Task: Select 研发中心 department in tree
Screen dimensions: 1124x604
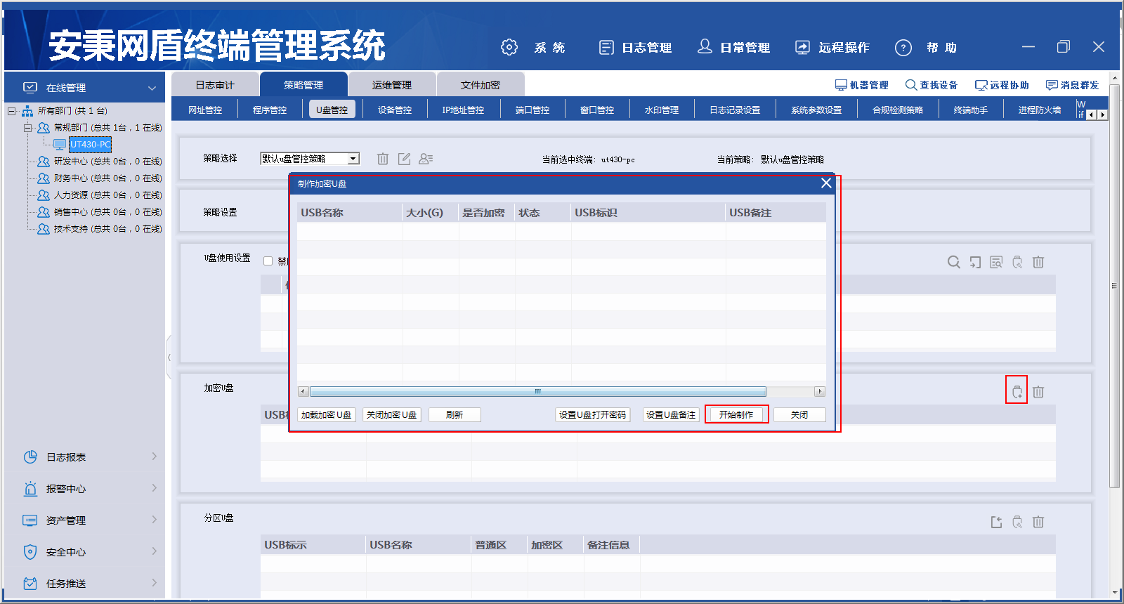Action: pos(100,162)
